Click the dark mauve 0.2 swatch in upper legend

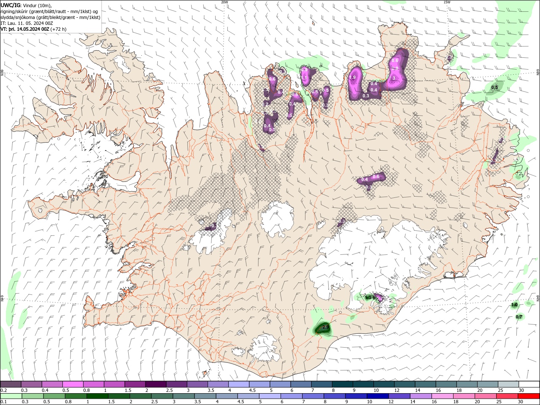click(x=11, y=384)
